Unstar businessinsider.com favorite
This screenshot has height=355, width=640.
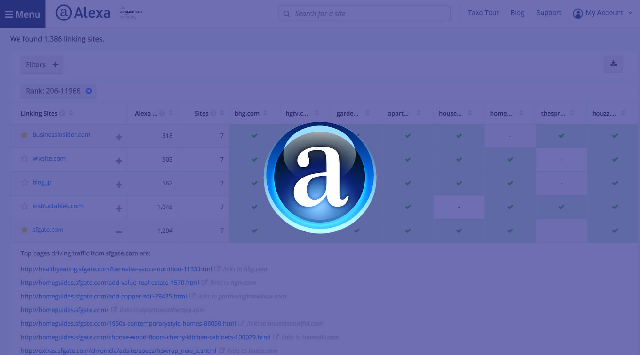[24, 135]
